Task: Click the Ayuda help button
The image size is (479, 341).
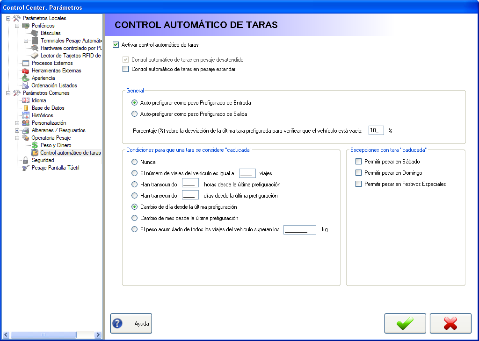Action: (x=131, y=323)
